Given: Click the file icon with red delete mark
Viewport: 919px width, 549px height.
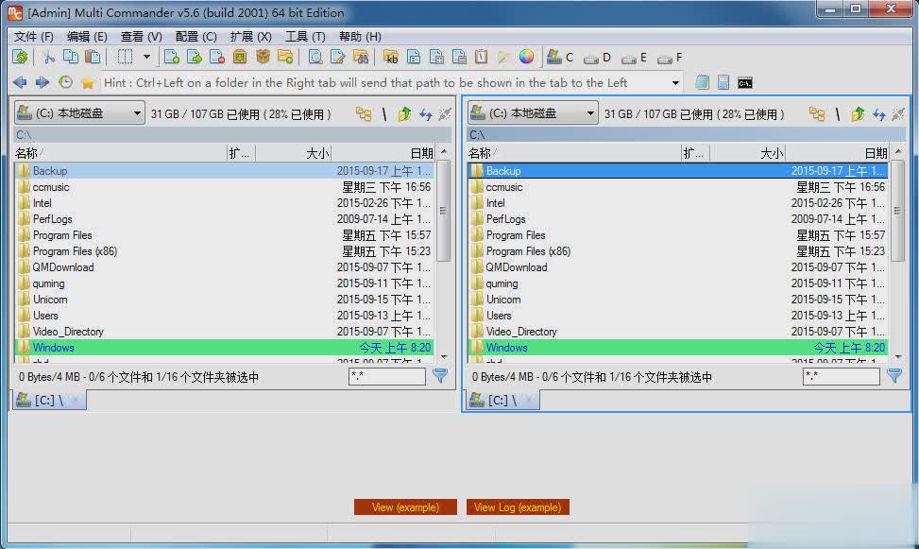Looking at the screenshot, I should (x=217, y=57).
